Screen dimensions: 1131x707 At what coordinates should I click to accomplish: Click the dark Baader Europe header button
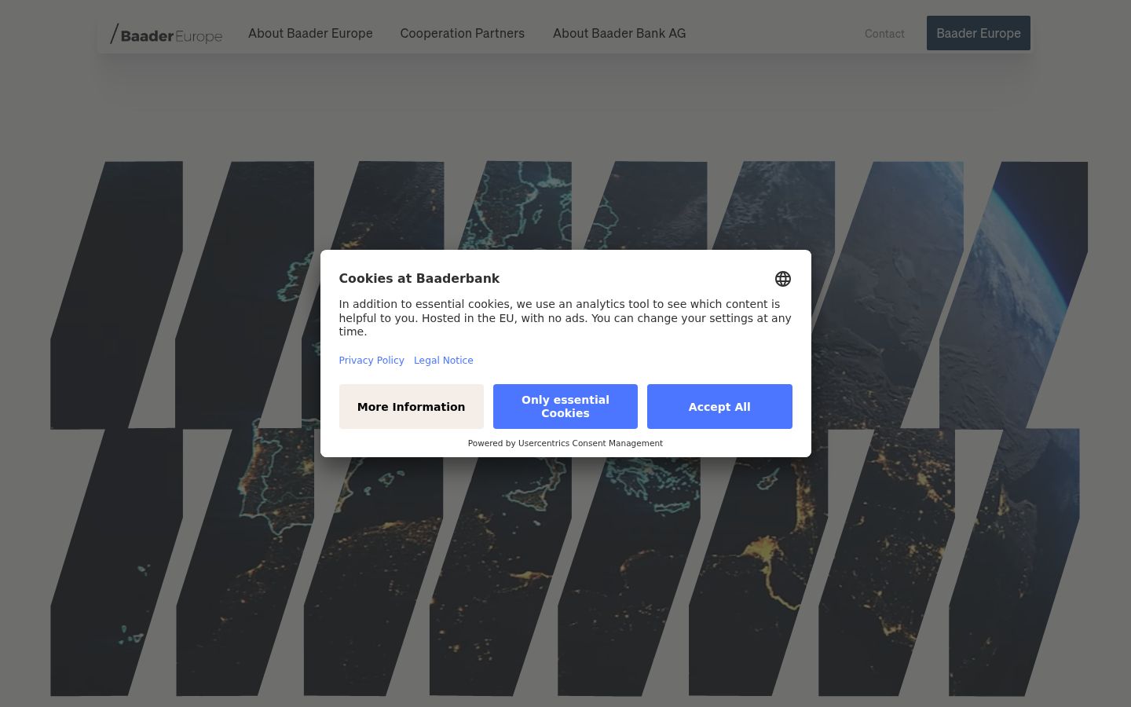978,33
